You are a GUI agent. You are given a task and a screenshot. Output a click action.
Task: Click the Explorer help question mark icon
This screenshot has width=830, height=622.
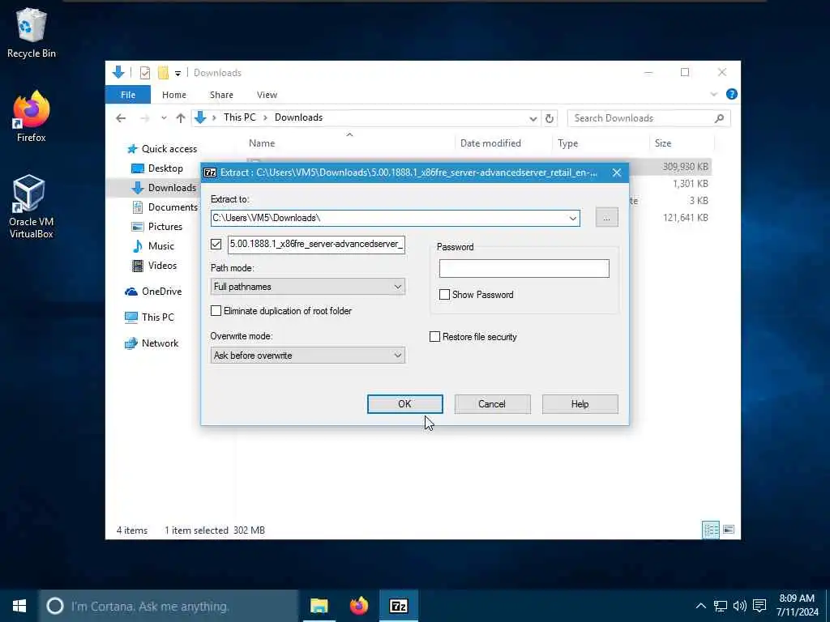coord(732,94)
